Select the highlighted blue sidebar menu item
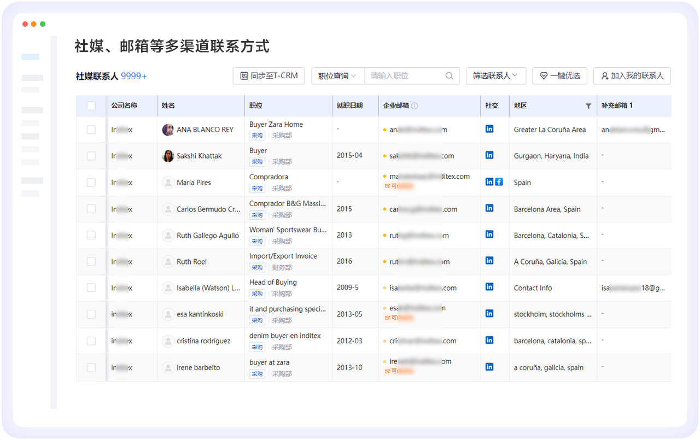Screen dimensions: 700x440 [31, 57]
